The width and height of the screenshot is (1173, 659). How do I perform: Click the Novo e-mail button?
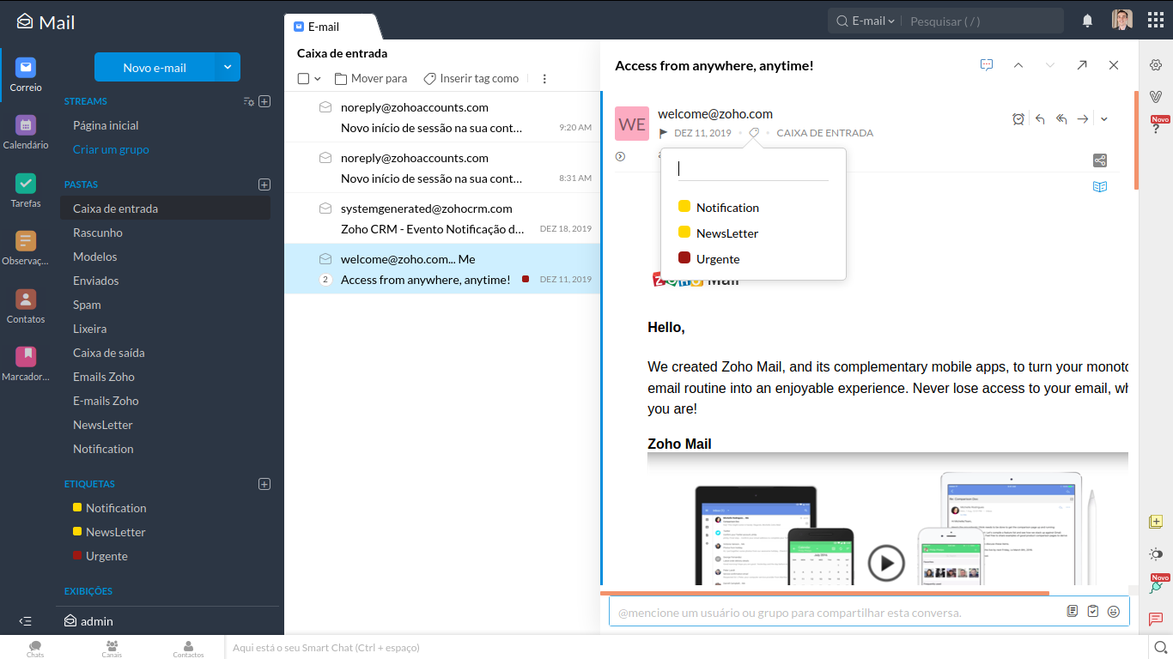coord(155,67)
